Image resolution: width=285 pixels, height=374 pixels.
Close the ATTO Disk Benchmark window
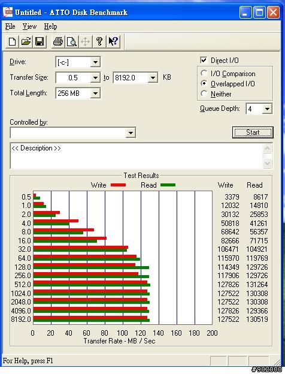coord(273,13)
